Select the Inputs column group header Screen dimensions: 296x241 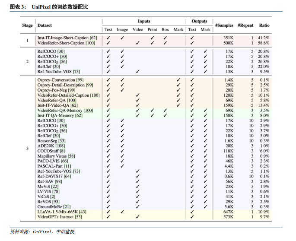(x=144, y=21)
